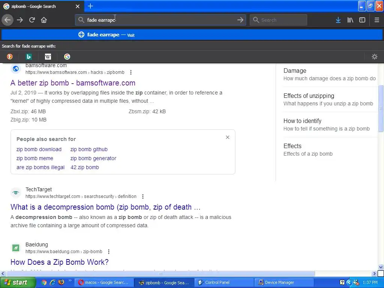
Task: Click the help question mark tray icon
Action: tap(342, 283)
